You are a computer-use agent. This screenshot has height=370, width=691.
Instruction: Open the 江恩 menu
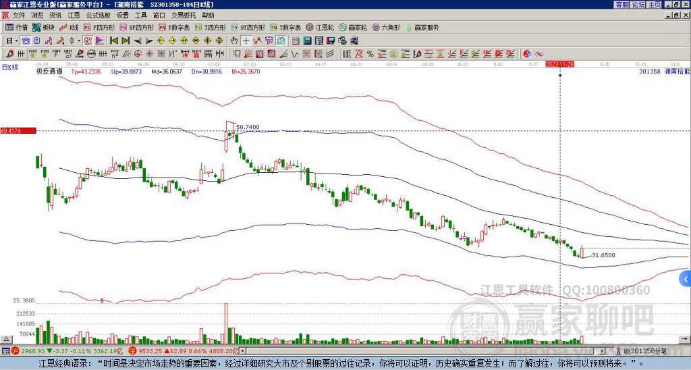(74, 16)
